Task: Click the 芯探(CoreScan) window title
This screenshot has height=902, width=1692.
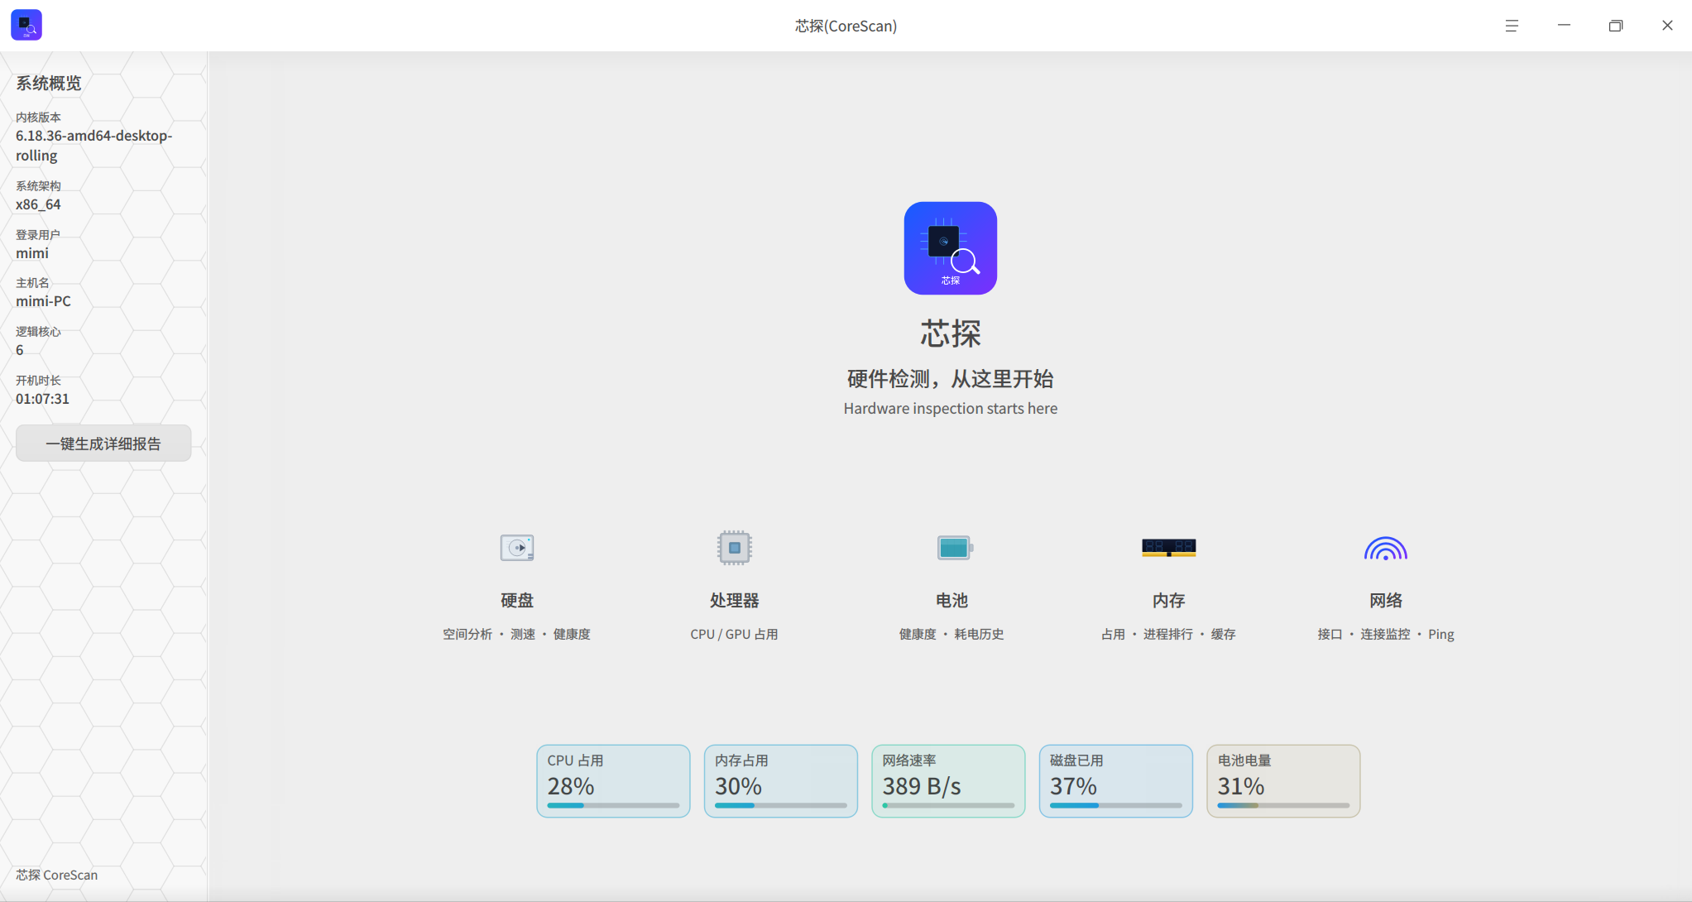Action: [x=846, y=26]
